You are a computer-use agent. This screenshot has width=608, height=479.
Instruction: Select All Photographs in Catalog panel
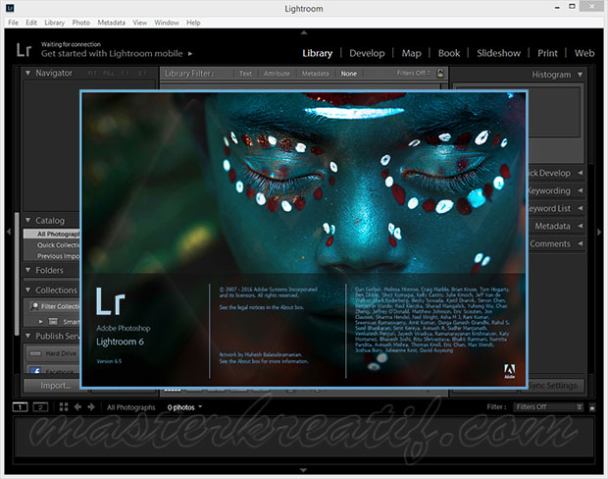pyautogui.click(x=52, y=234)
